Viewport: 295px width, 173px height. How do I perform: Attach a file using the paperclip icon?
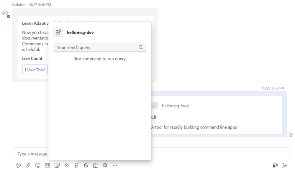point(28,165)
